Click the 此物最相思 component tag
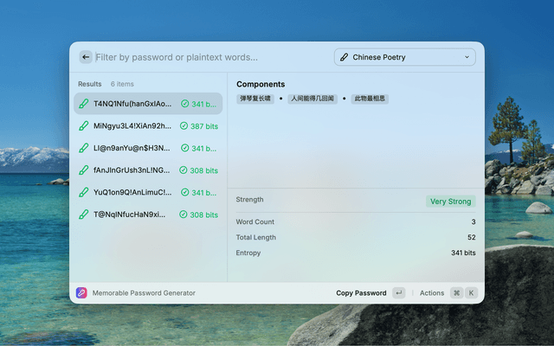 click(370, 99)
